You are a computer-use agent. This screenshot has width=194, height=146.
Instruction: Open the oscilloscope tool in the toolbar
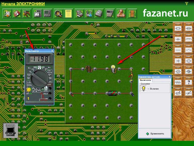pyautogui.click(x=47, y=13)
